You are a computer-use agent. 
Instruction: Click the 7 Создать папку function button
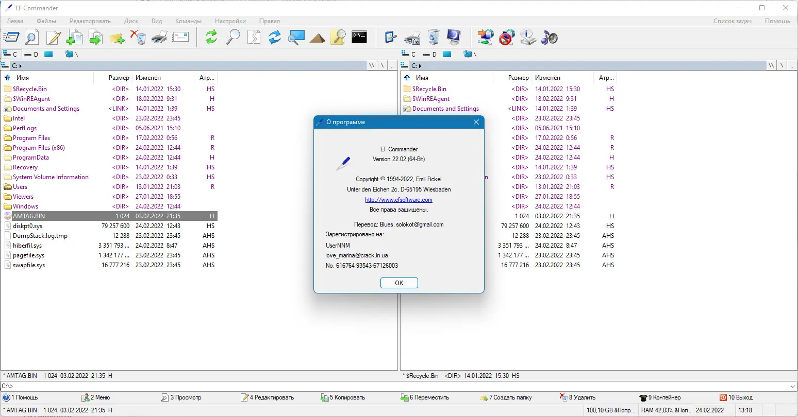506,397
